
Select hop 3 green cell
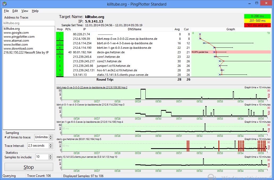[x=60, y=43]
